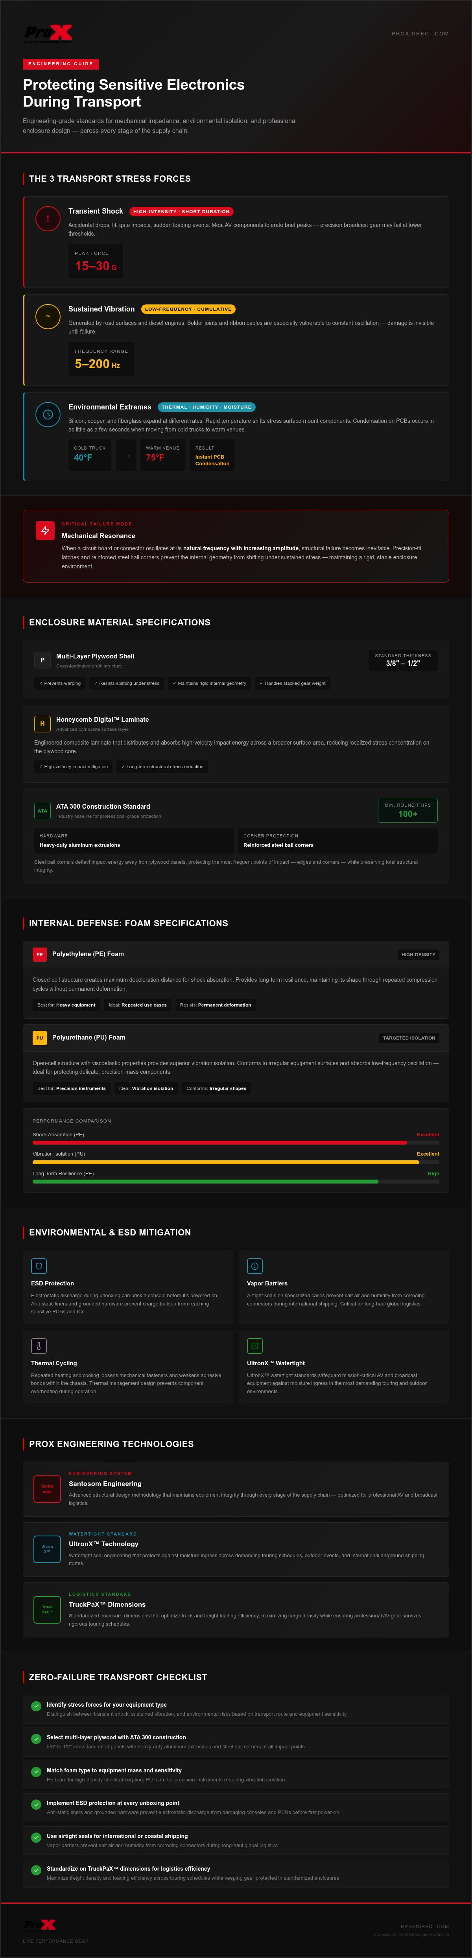The image size is (472, 1958).
Task: Toggle check for Implement ESD protection item
Action: 36,1804
